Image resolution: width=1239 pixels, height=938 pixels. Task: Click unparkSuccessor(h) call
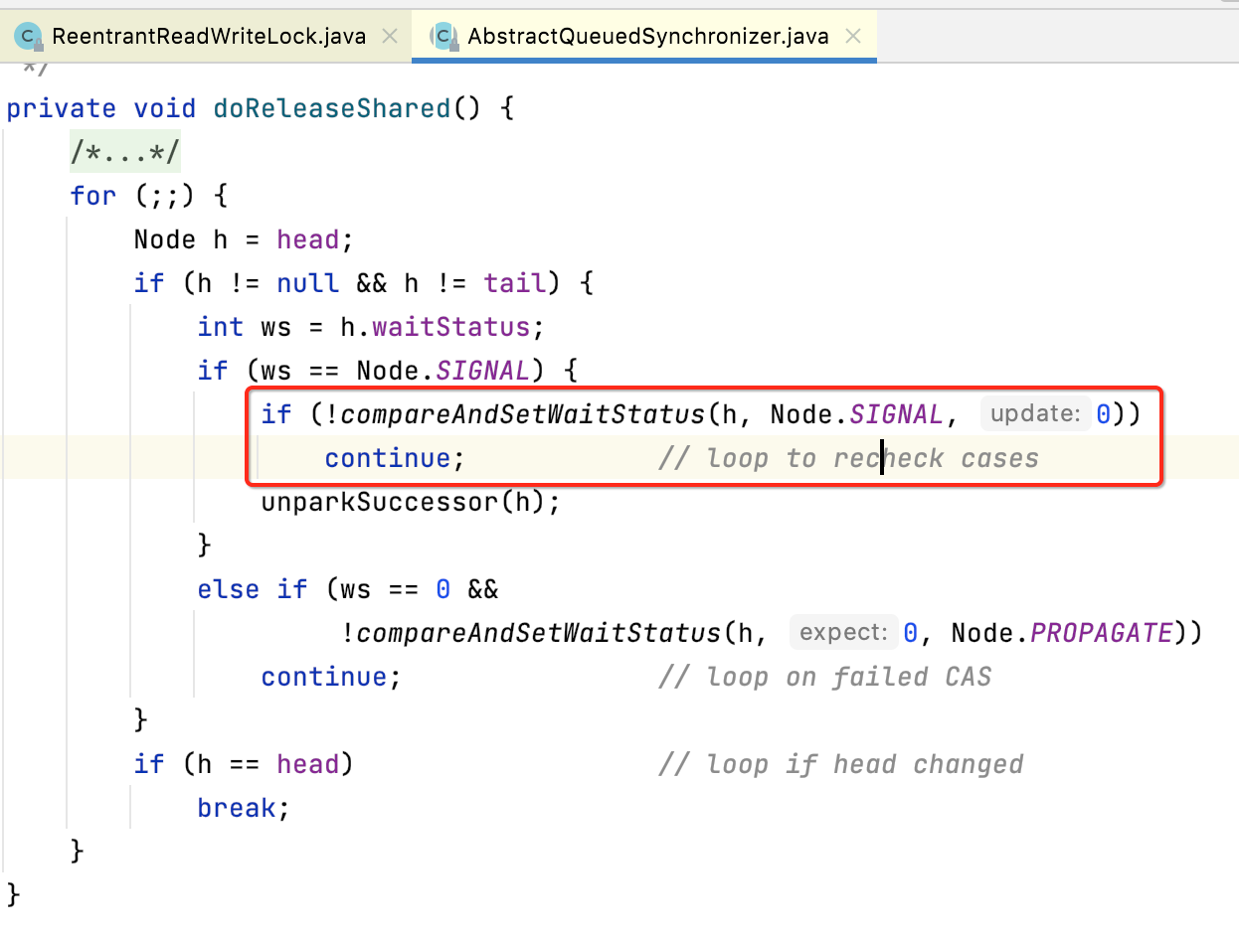[x=404, y=502]
